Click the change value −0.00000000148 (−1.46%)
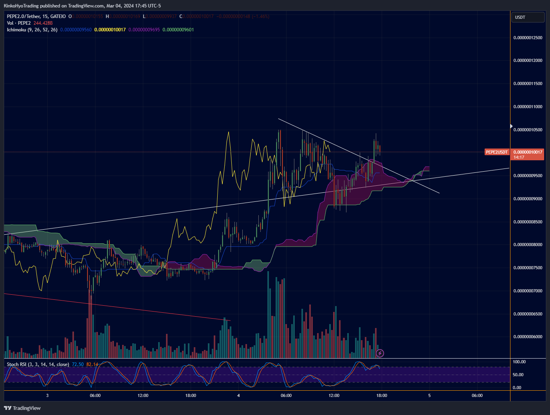This screenshot has width=550, height=415. pos(243,16)
